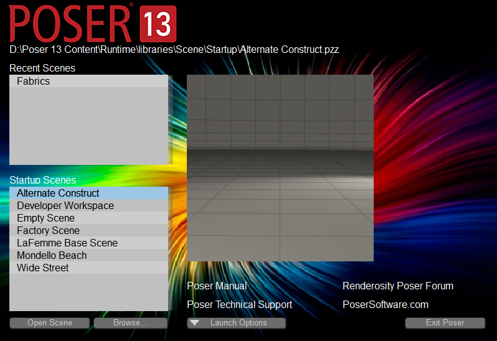Open the PoserSoftware.com link
The height and width of the screenshot is (341, 497).
click(386, 304)
